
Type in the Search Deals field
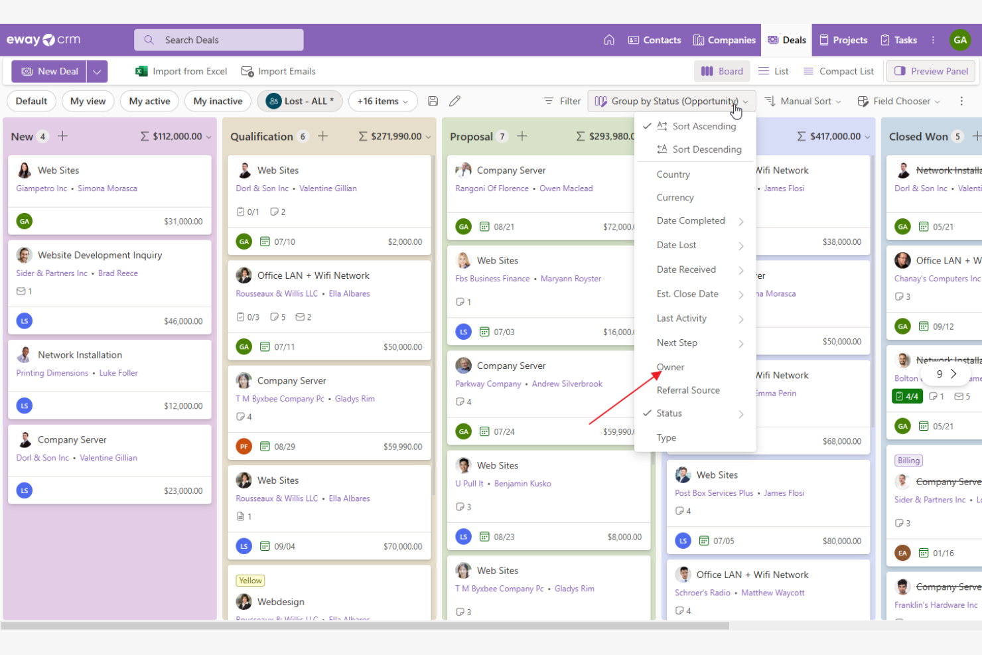(x=219, y=40)
